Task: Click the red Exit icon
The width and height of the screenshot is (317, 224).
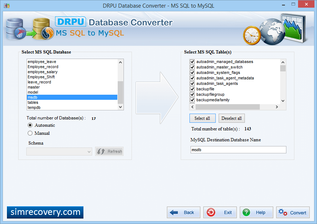Action: point(211,212)
